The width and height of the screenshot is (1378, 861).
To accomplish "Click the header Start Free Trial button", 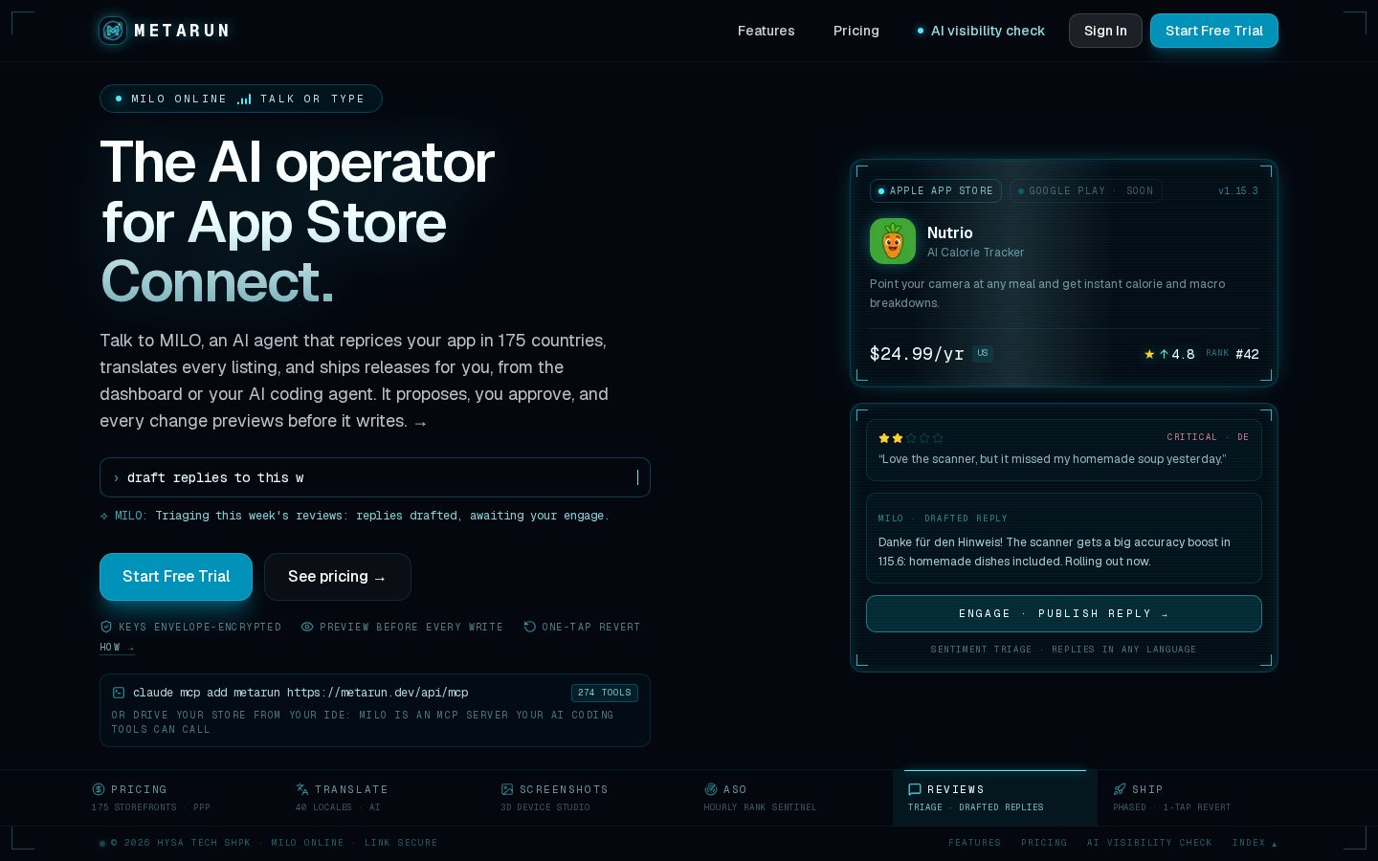I will (1214, 31).
